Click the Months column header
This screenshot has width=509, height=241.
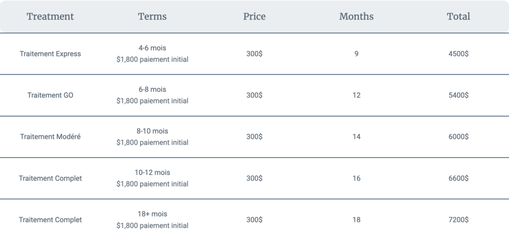pos(356,16)
